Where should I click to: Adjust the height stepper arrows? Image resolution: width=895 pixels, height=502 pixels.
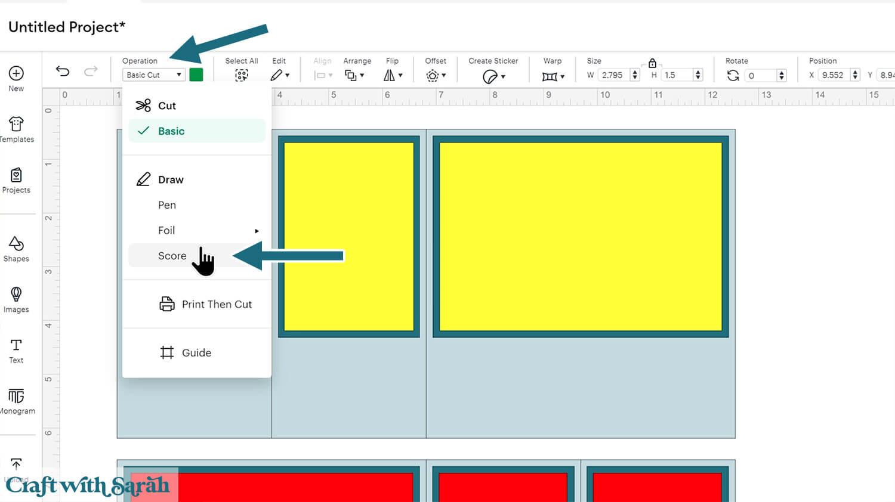[x=698, y=75]
